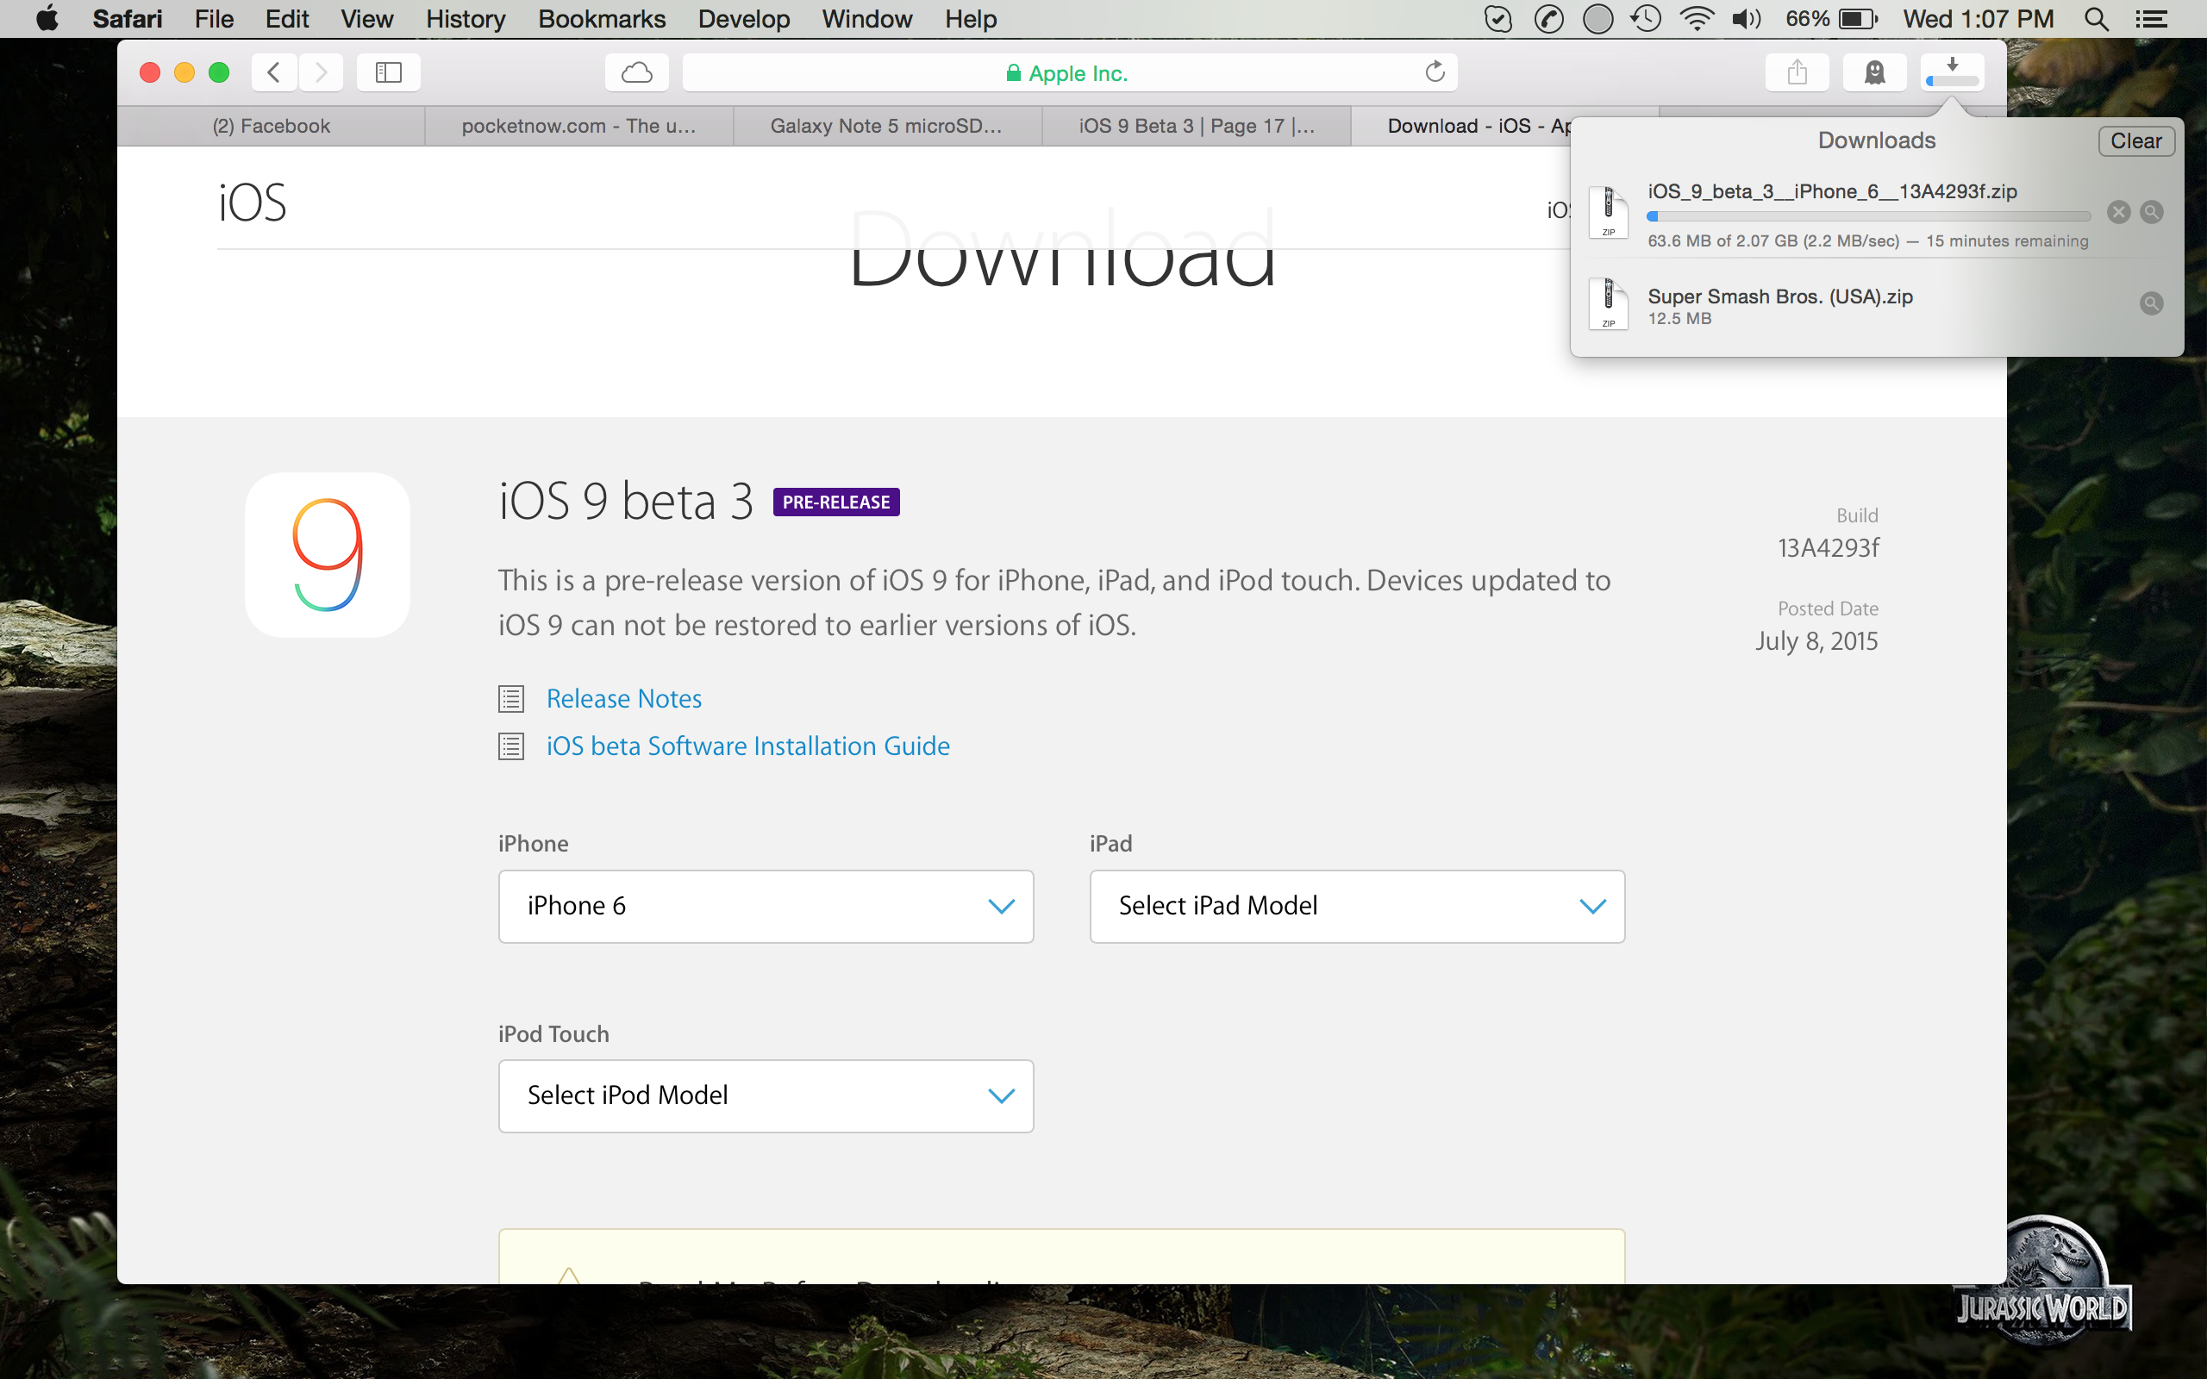
Task: Click the iOS_9_beta_3 download progress bar
Action: coord(1869,217)
